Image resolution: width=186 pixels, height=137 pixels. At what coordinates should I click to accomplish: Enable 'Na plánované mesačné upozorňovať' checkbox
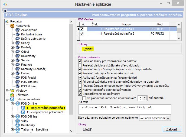(84, 98)
